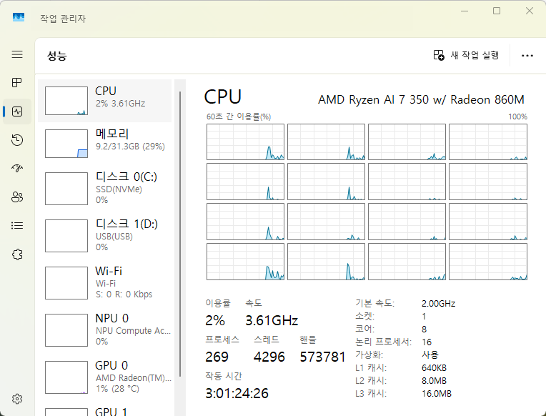Show 디스크 0(C:) performance graph
This screenshot has height=416, width=546.
click(107, 189)
